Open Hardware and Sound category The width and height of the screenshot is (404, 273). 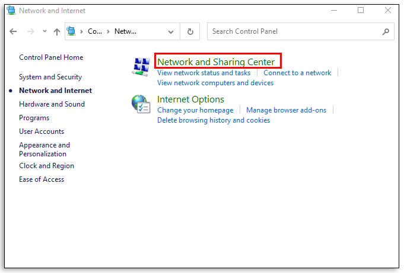pos(52,104)
